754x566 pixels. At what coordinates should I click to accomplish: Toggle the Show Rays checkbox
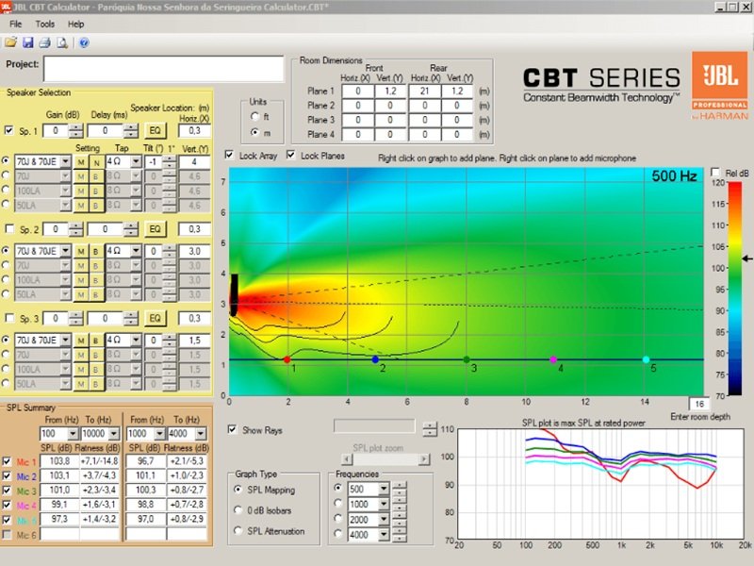tap(233, 430)
